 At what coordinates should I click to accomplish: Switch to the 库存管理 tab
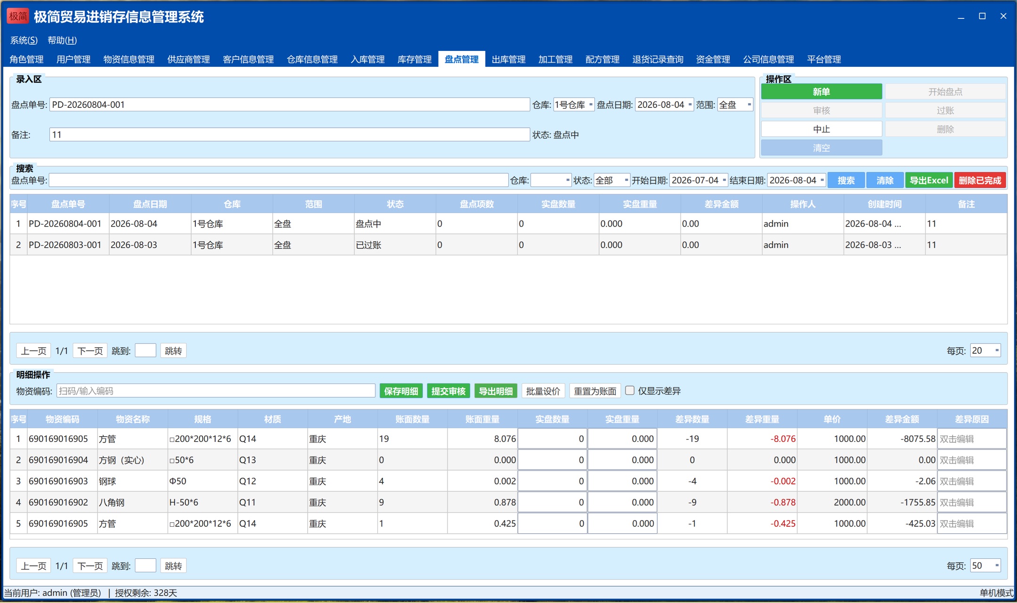click(415, 59)
